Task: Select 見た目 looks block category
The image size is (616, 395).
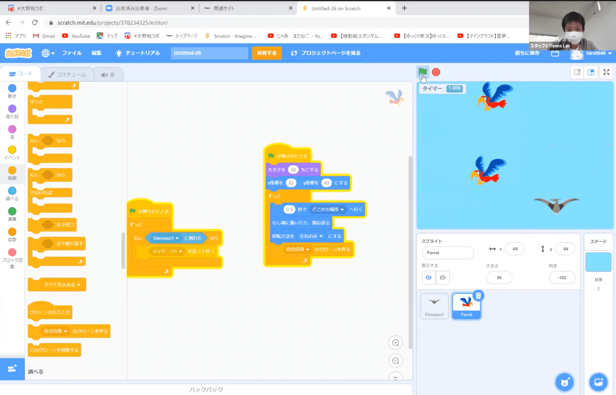Action: (12, 112)
